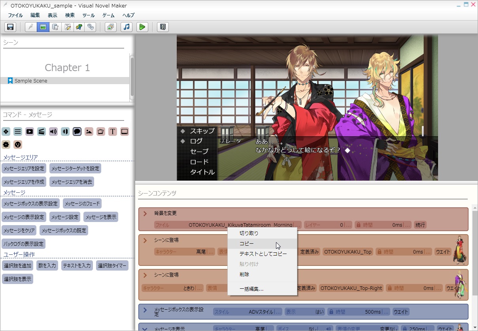Select the letter T text command icon
The height and width of the screenshot is (331, 478).
pyautogui.click(x=113, y=132)
